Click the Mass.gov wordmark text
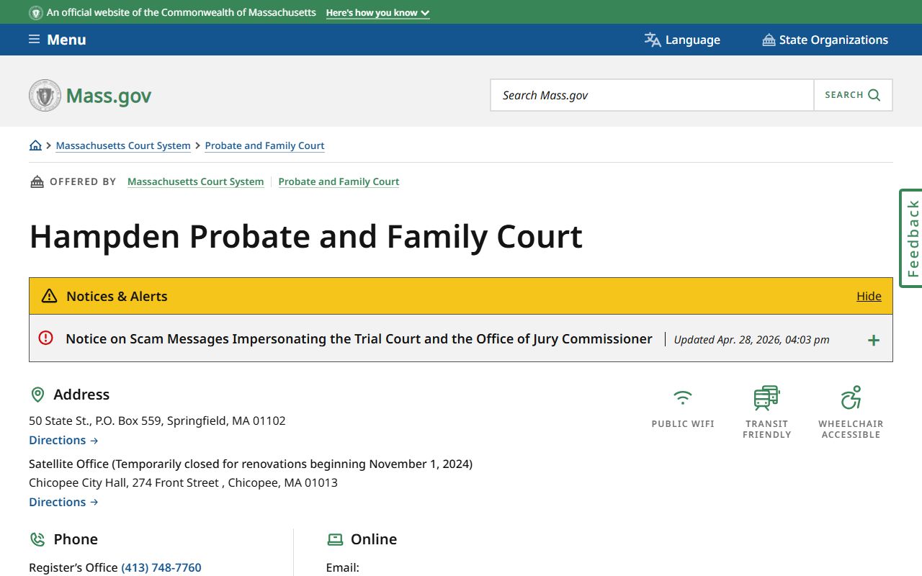Image resolution: width=922 pixels, height=576 pixels. (x=109, y=96)
